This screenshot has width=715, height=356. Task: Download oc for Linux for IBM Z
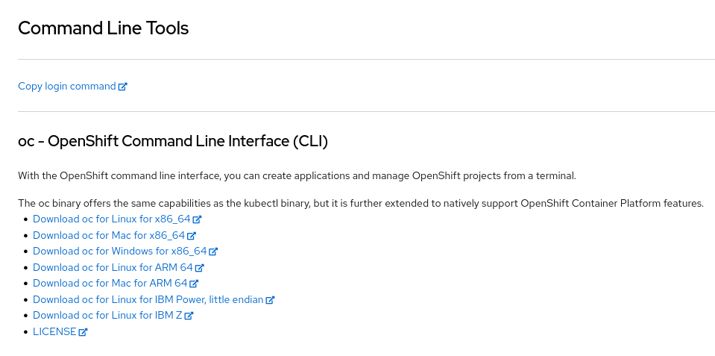[107, 316]
